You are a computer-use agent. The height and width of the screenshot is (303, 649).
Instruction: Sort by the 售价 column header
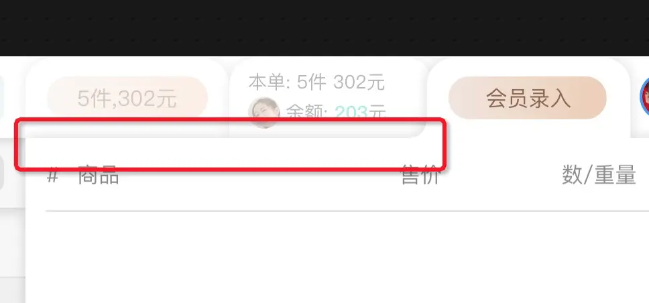pos(420,175)
